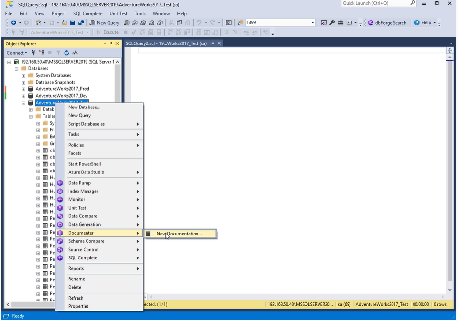Click the Navigate Backward arrow icon
Viewport: 458px width, 321px height.
click(x=13, y=23)
